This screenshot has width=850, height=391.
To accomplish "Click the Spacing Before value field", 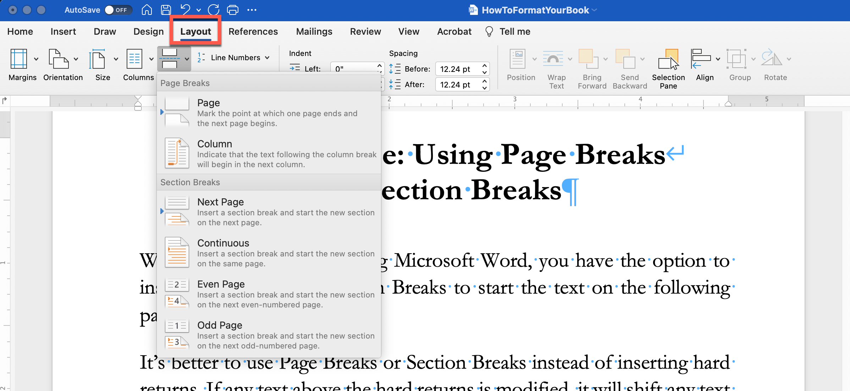I will click(x=458, y=69).
